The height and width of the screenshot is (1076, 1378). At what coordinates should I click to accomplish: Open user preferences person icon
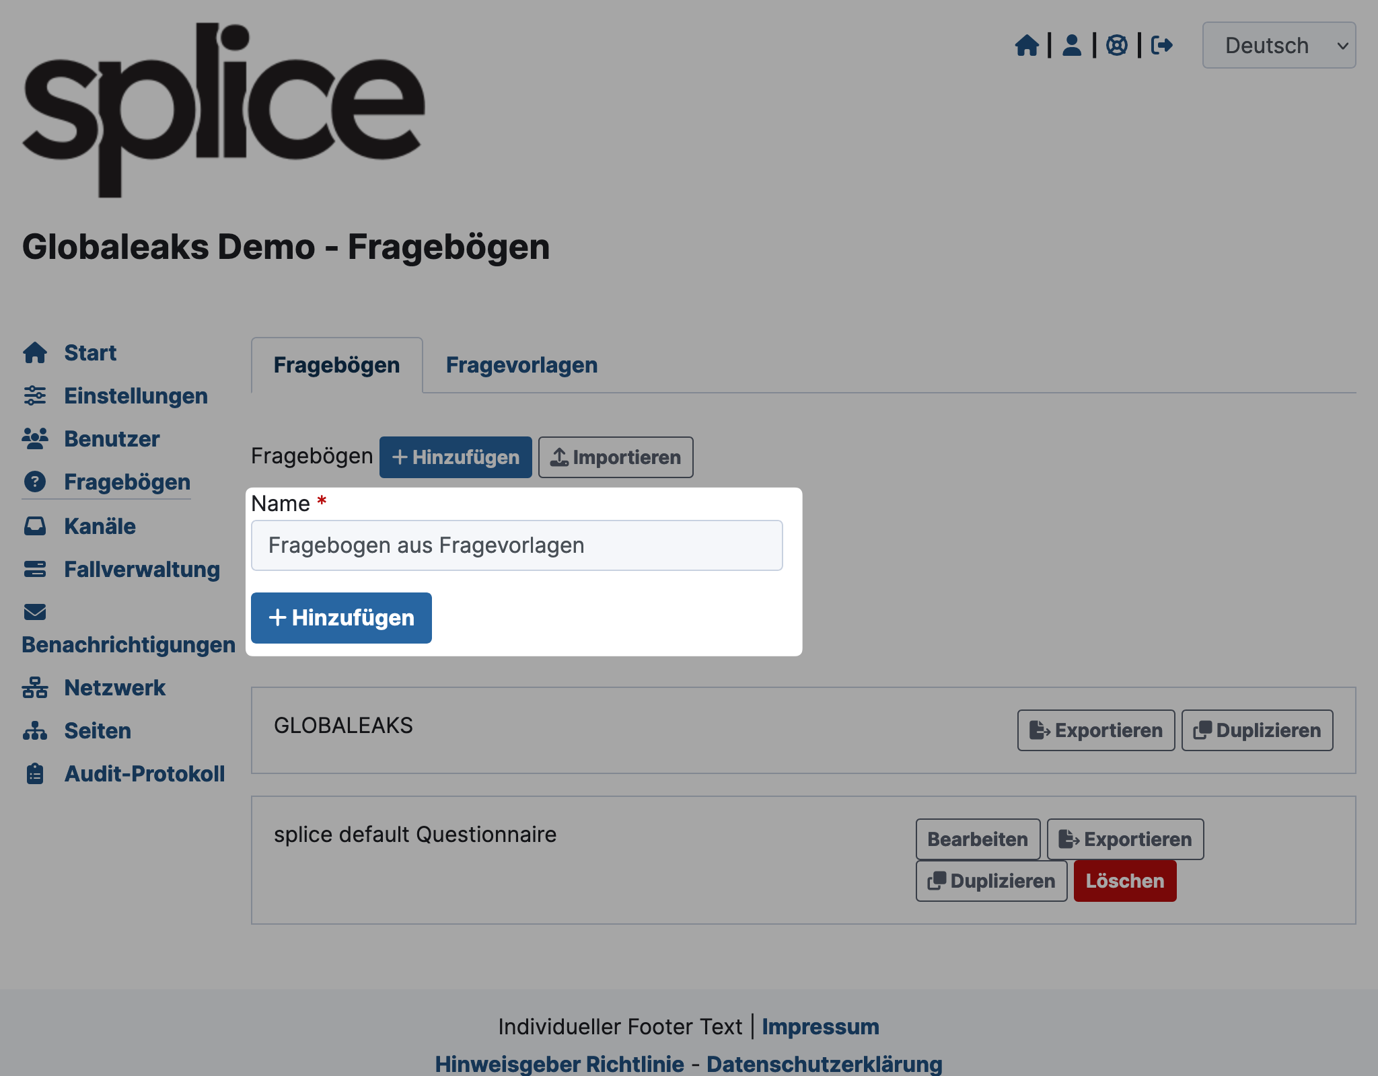[1072, 46]
